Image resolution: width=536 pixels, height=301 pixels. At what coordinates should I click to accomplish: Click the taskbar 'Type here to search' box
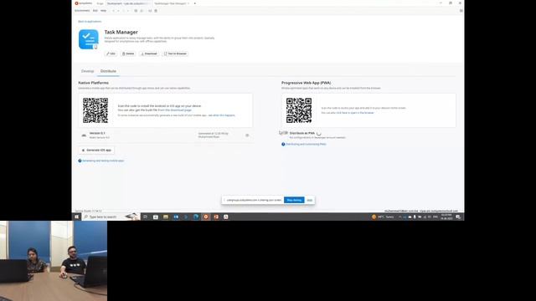coord(111,217)
